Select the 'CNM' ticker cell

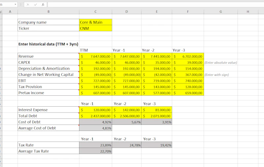(95, 28)
